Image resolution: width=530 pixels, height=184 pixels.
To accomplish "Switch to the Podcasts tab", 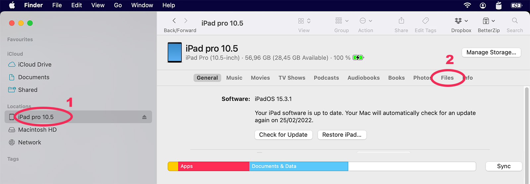I will click(326, 78).
